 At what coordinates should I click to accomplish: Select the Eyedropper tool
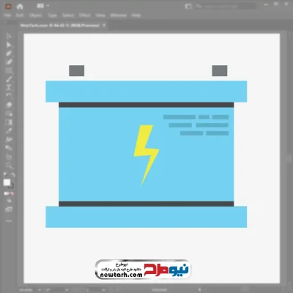[9, 130]
